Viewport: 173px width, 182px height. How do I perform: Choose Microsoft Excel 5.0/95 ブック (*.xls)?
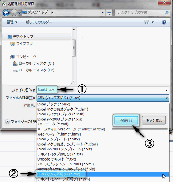coord(103,169)
